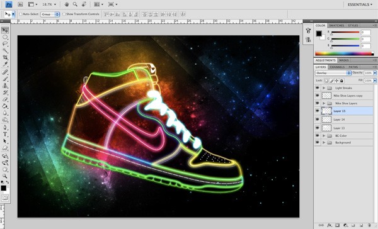The width and height of the screenshot is (378, 229).
Task: Click the Photoshop Ps logo
Action: tap(9, 4)
